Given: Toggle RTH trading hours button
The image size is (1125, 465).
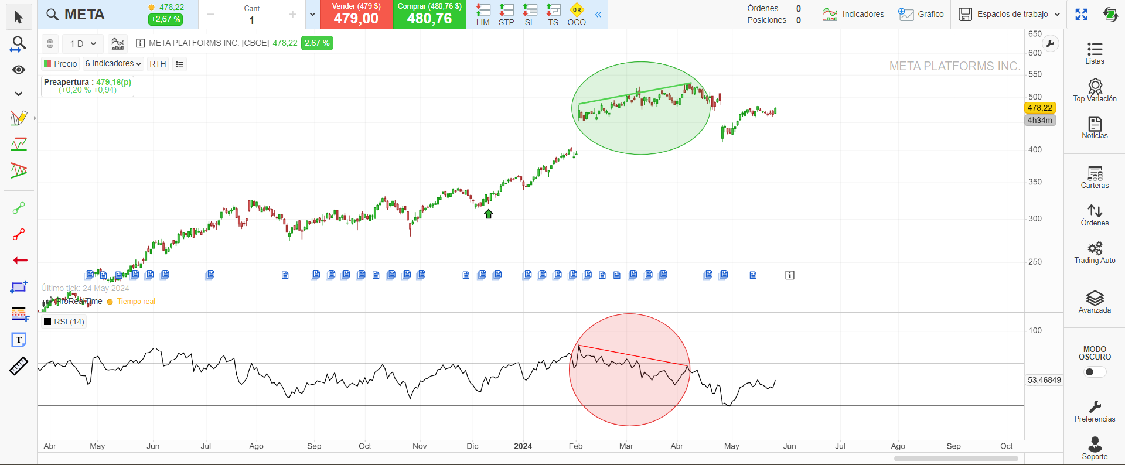Looking at the screenshot, I should pos(158,64).
